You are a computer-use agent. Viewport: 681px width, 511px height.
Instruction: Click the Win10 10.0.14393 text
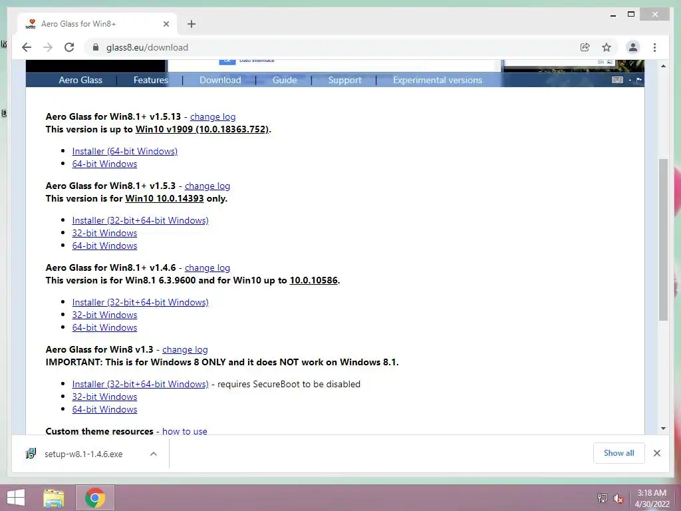click(x=164, y=198)
